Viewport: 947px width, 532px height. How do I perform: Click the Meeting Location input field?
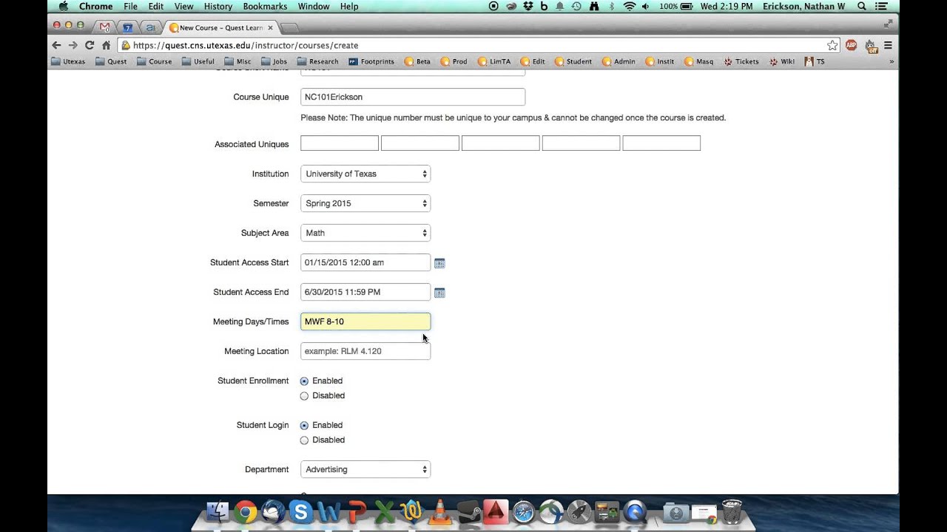(365, 351)
